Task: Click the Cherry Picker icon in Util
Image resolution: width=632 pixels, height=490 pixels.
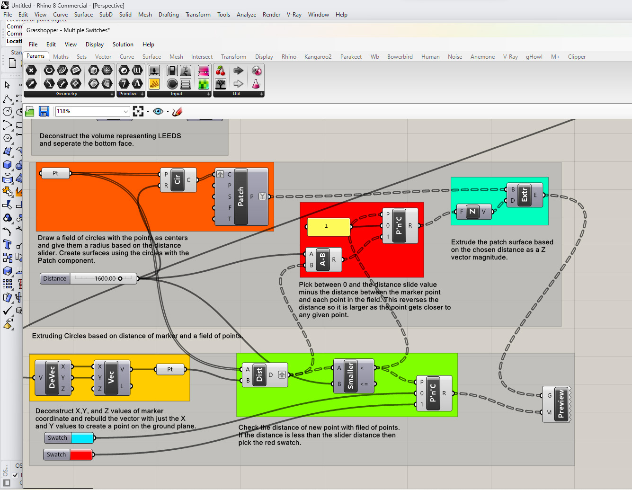Action: coord(221,71)
